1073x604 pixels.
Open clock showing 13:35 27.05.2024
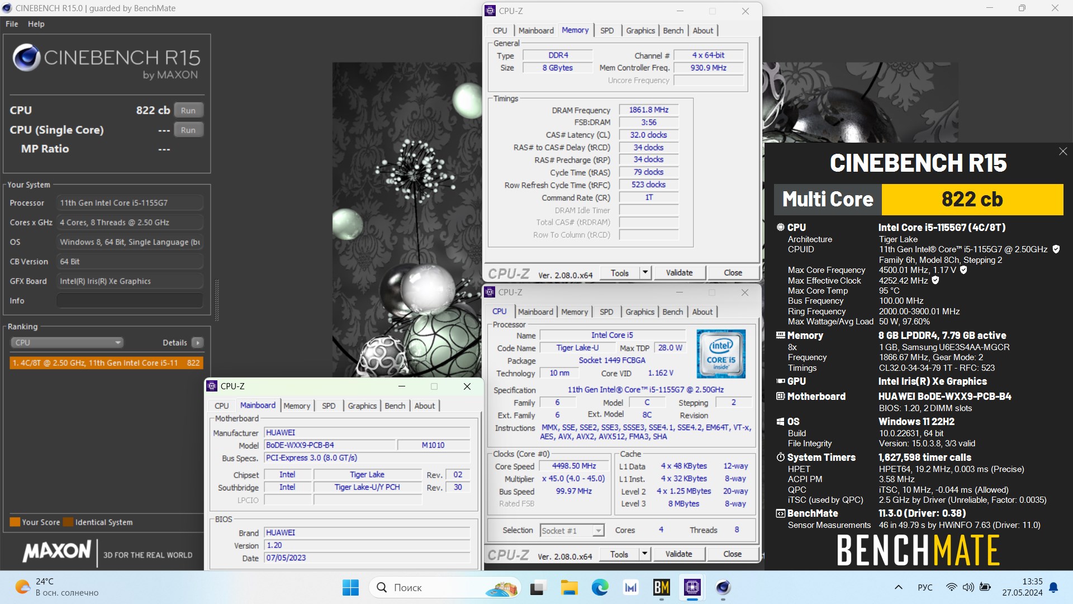click(1022, 587)
